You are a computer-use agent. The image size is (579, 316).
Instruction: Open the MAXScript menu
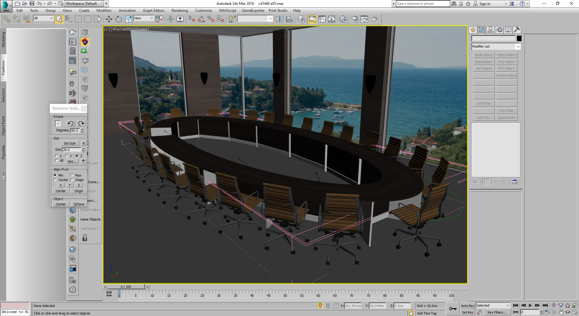pos(228,11)
